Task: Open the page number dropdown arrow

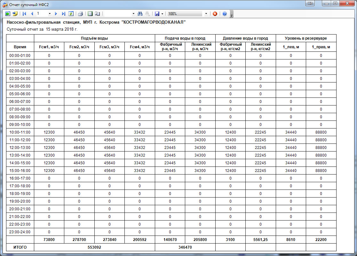Action: [50, 14]
